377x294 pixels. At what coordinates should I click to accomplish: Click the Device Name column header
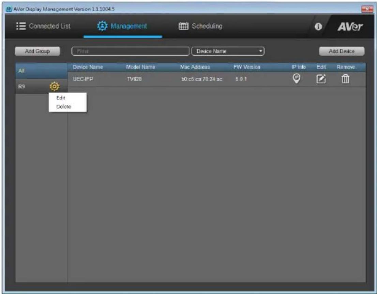(x=88, y=67)
